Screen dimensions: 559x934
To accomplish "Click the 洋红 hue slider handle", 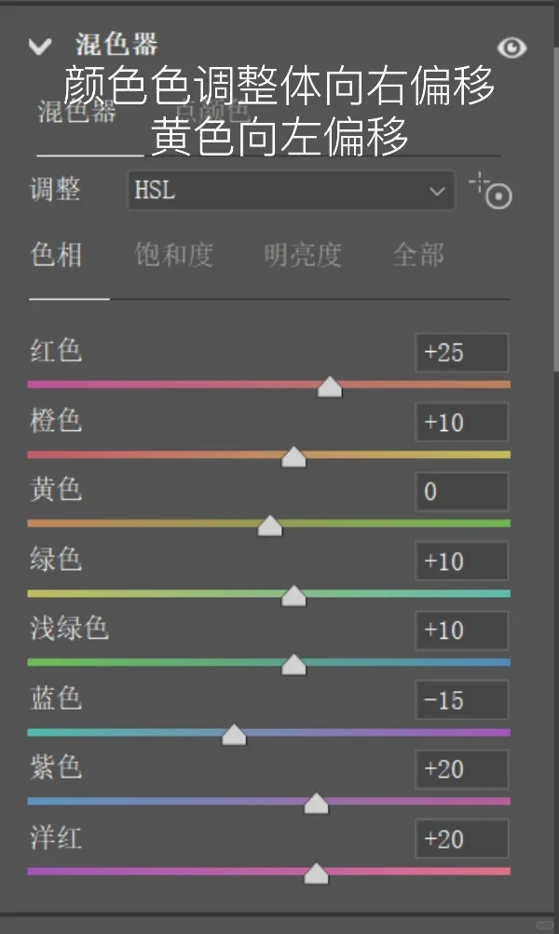I will tap(316, 873).
